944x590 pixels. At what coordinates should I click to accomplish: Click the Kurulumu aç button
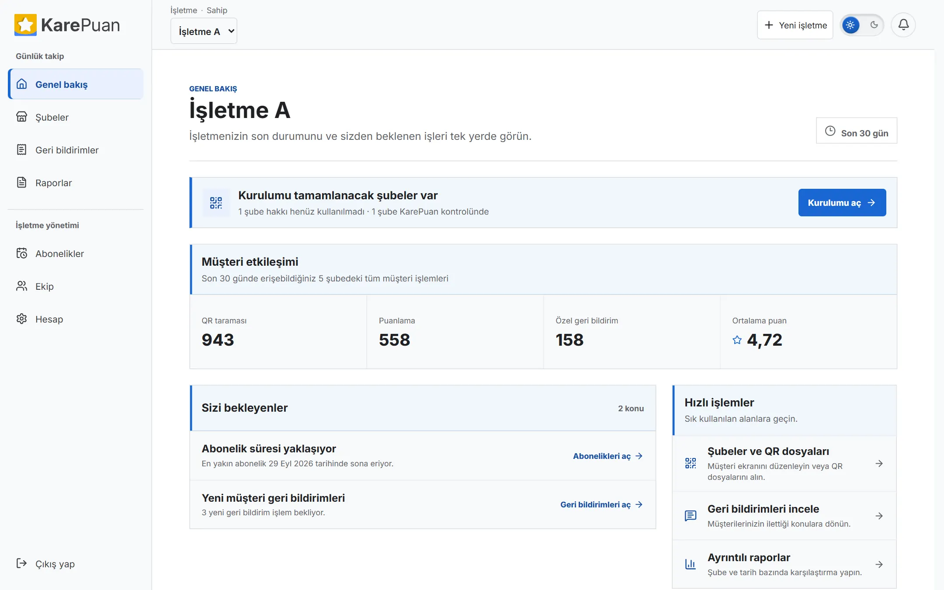842,203
